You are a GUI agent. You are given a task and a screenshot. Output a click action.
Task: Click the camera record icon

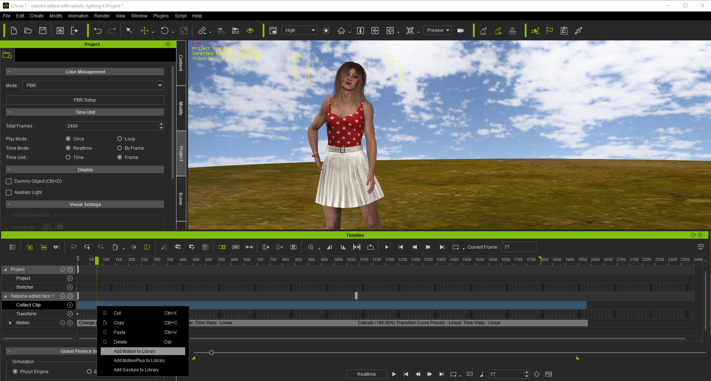(461, 31)
